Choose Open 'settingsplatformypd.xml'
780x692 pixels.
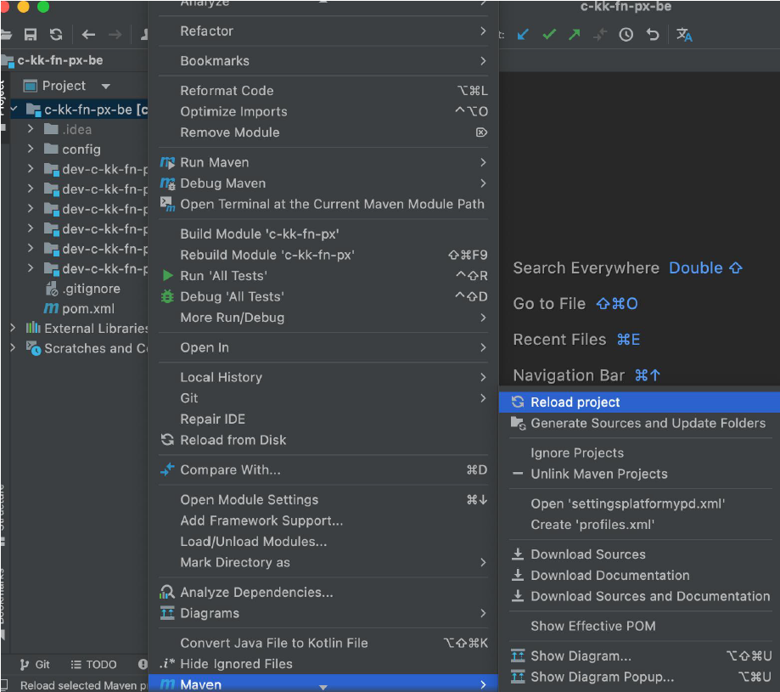[x=639, y=504]
